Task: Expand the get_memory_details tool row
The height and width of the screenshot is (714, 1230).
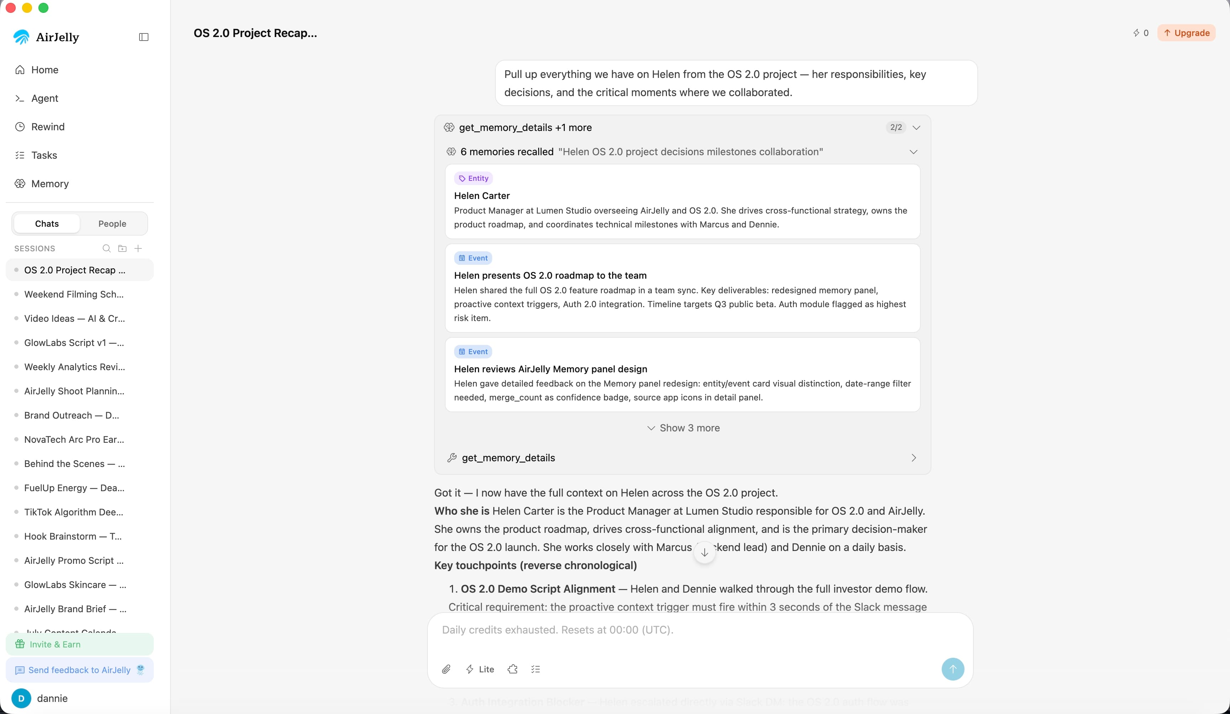Action: tap(682, 458)
